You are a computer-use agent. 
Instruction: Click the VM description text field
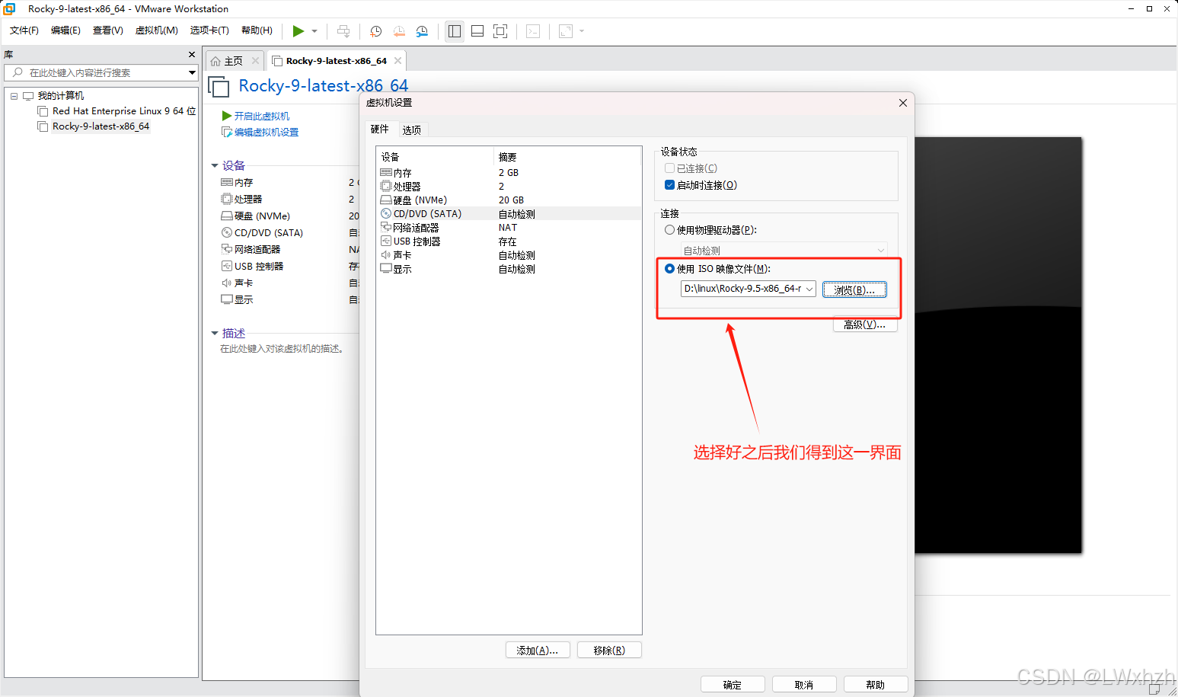point(283,349)
